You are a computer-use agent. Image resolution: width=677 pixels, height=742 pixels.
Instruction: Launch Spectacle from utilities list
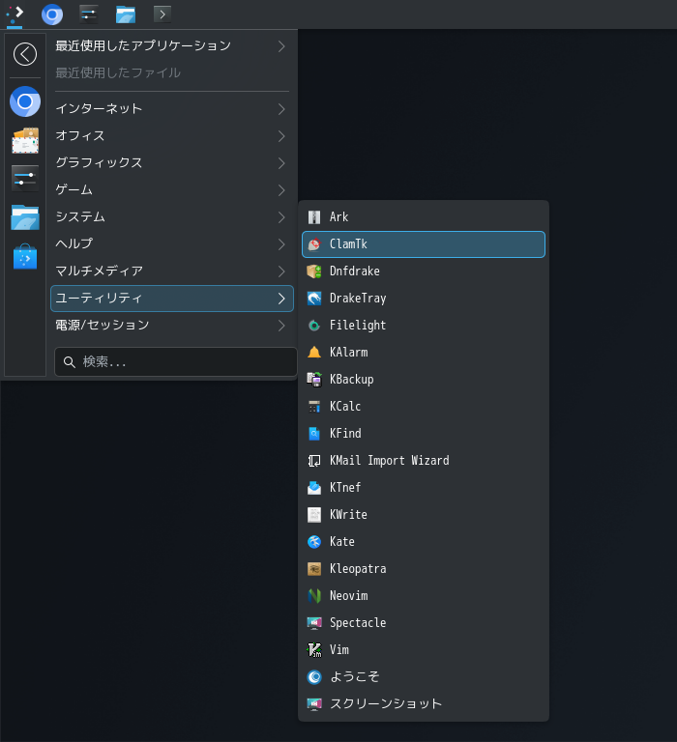tap(424, 623)
